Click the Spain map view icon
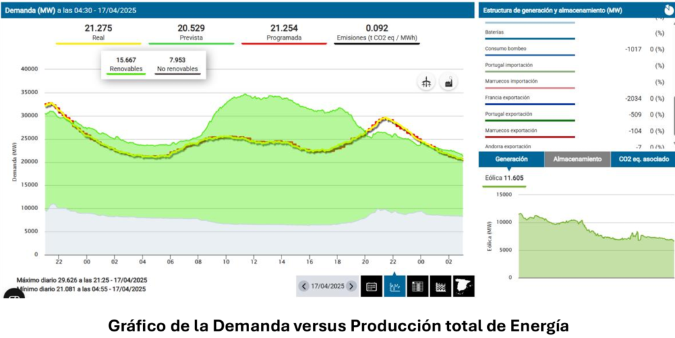 [x=463, y=287]
